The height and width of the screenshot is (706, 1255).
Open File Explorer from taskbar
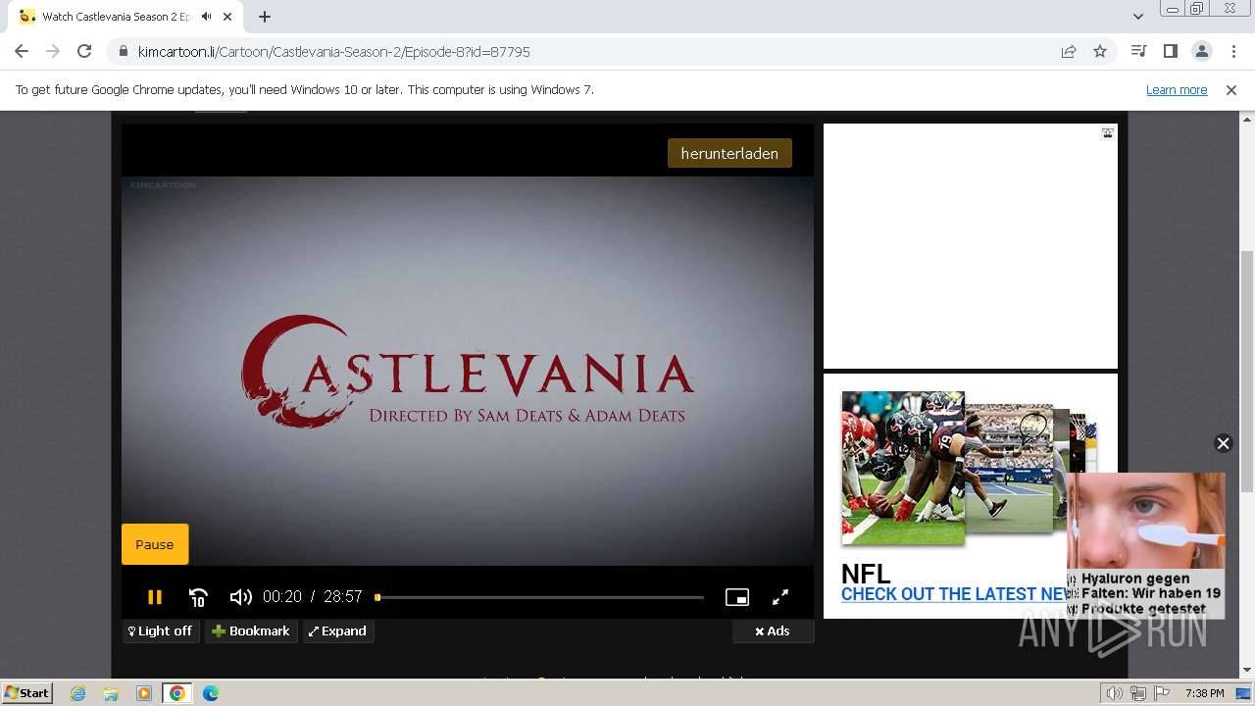click(111, 693)
